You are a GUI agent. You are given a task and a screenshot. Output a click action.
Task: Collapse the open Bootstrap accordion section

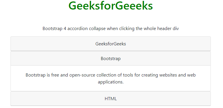111,58
